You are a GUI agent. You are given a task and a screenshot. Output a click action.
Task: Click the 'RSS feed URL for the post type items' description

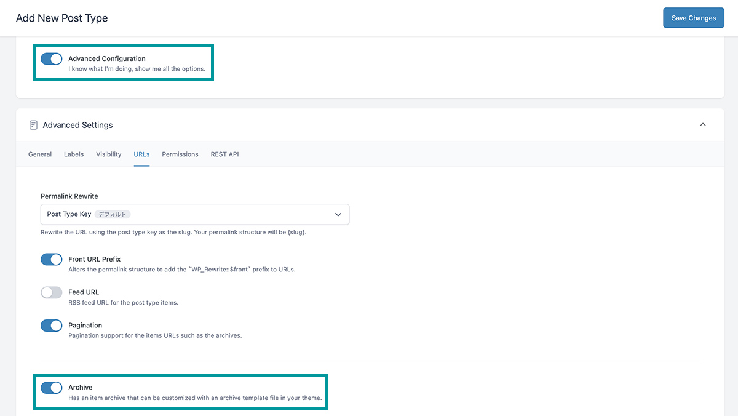pyautogui.click(x=123, y=303)
